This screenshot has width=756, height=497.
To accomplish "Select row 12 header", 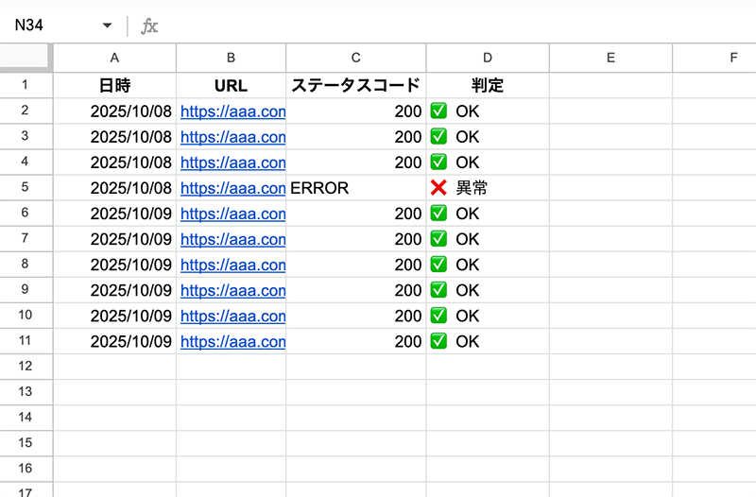I will 26,366.
